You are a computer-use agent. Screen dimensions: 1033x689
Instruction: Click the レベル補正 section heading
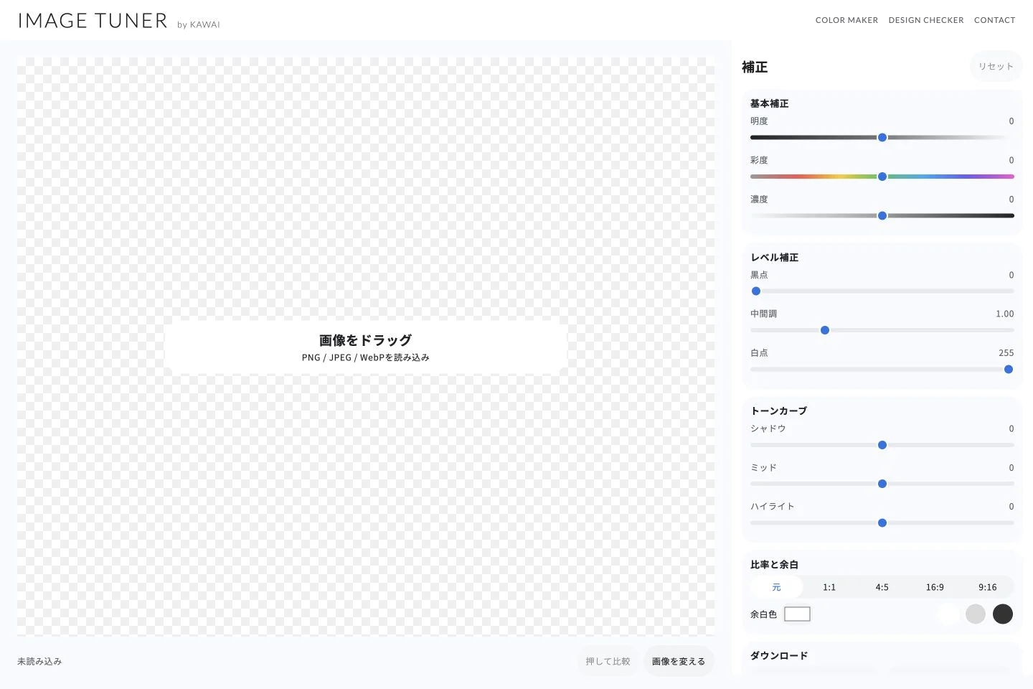tap(775, 257)
